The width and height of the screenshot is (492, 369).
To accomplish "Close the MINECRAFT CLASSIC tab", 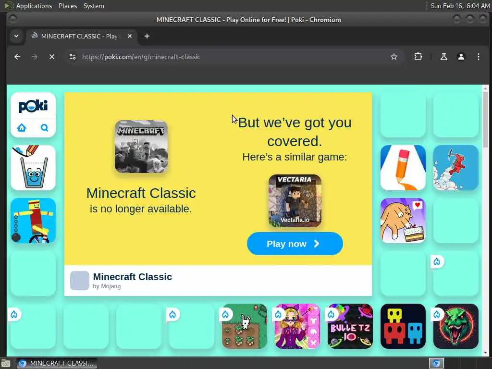I will (130, 36).
